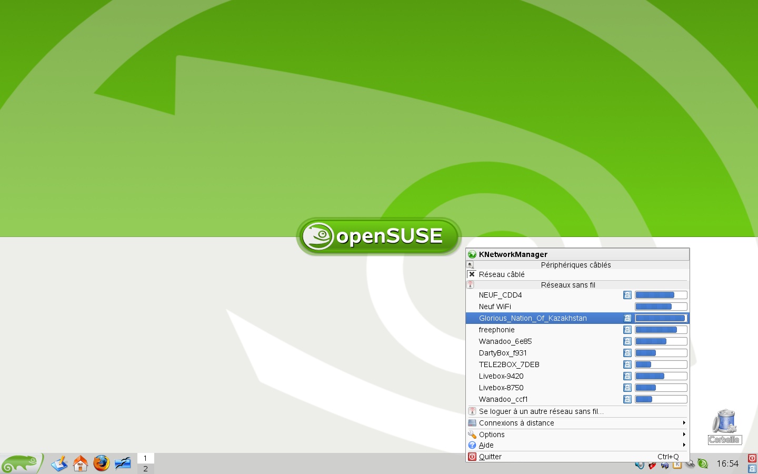Click the Réseaux sans fil section header
This screenshot has width=758, height=474.
(x=577, y=285)
